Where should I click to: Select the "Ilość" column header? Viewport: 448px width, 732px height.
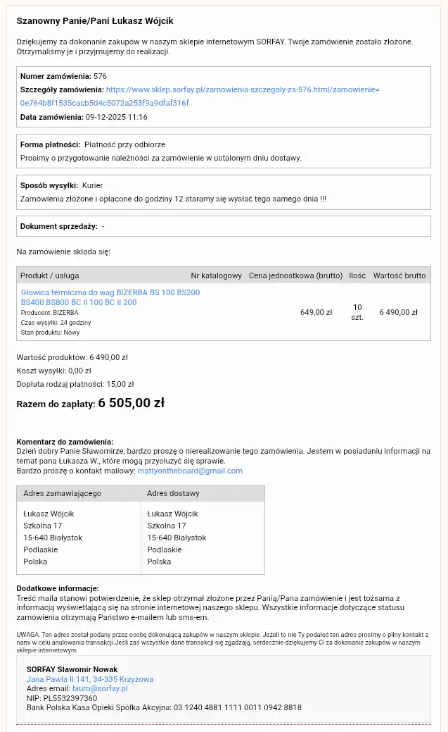point(357,275)
